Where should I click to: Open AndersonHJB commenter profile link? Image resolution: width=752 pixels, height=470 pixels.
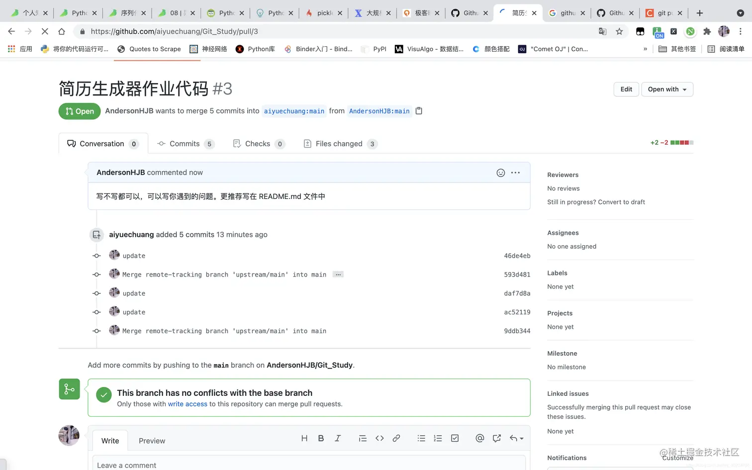tap(121, 173)
